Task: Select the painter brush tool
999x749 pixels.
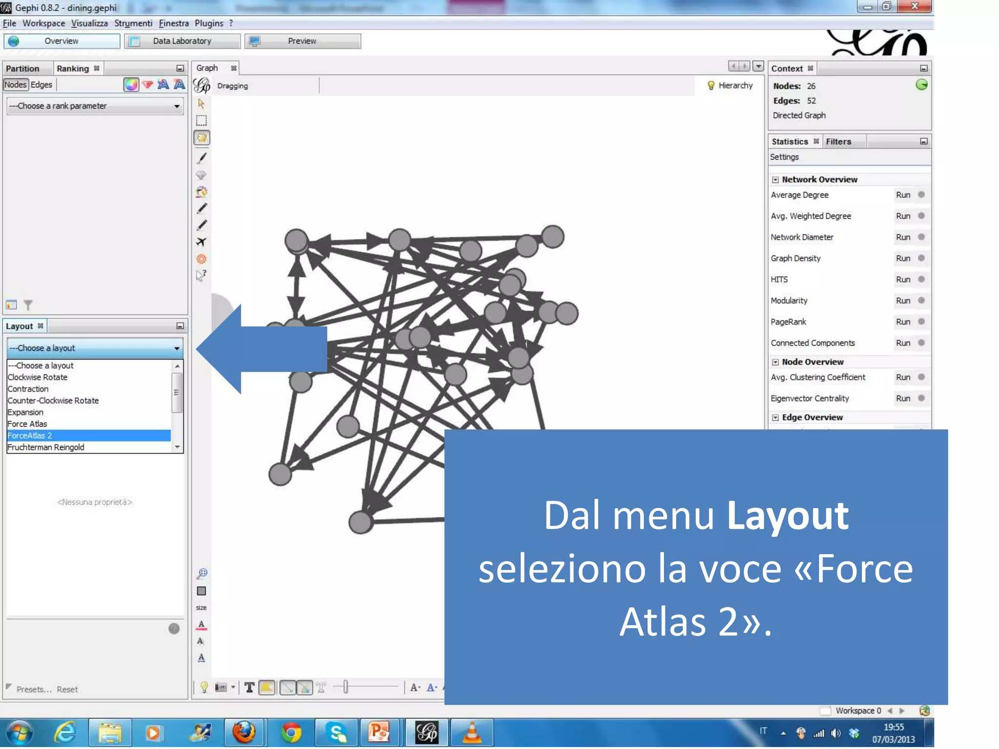Action: (x=201, y=158)
